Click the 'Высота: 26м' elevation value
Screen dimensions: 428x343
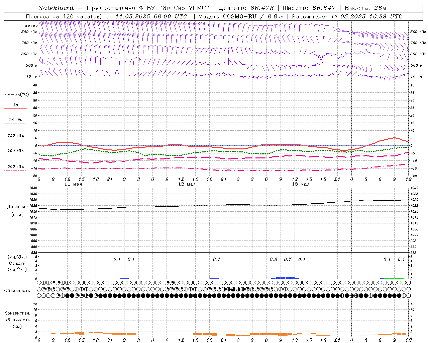(x=365, y=8)
